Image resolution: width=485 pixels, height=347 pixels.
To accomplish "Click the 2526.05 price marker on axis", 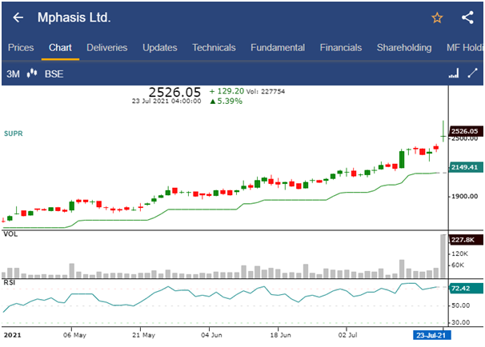I will coord(464,131).
